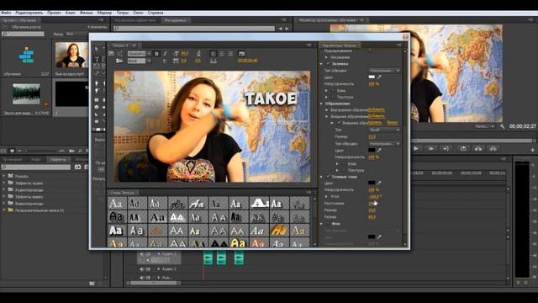
Task: Expand the Аудио 2 track arrow
Action: point(159,254)
